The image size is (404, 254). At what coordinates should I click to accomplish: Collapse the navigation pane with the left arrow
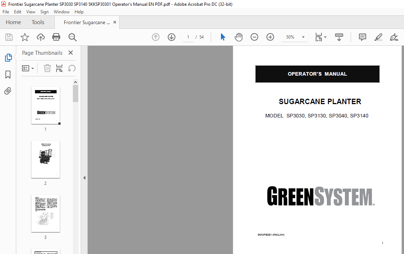point(84,178)
